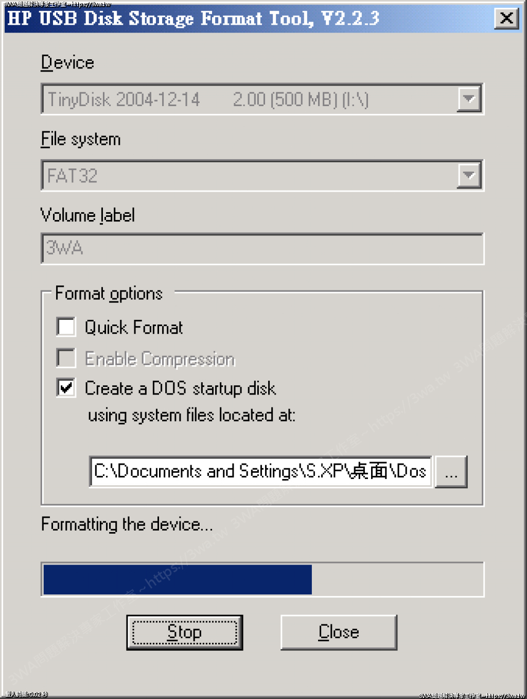Expand the Device dropdown arrow
Viewport: 527px width, 699px height.
pos(468,98)
